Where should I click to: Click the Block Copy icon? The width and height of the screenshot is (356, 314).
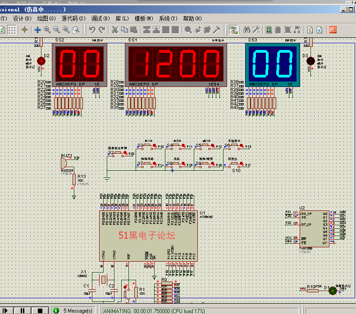147,30
